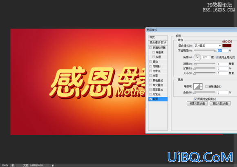Viewport: 237px width, 167px height.
Task: Click the contour curve thumbnail
Action: pos(197,87)
